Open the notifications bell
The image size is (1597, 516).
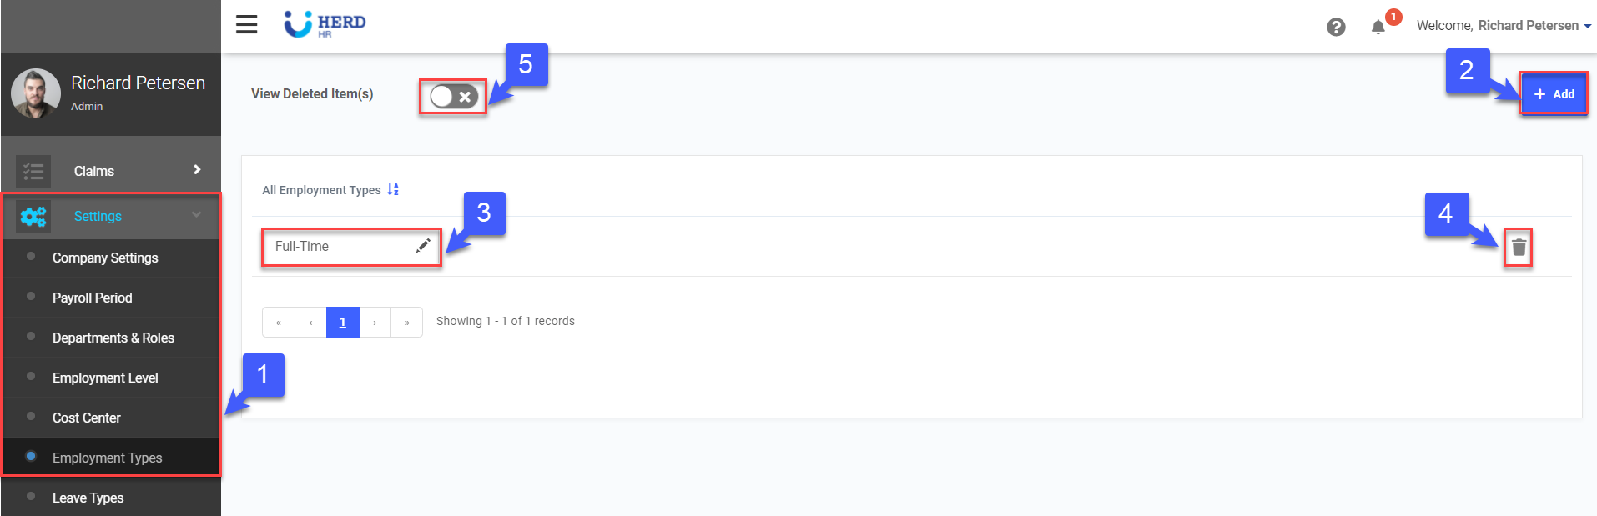[1378, 27]
